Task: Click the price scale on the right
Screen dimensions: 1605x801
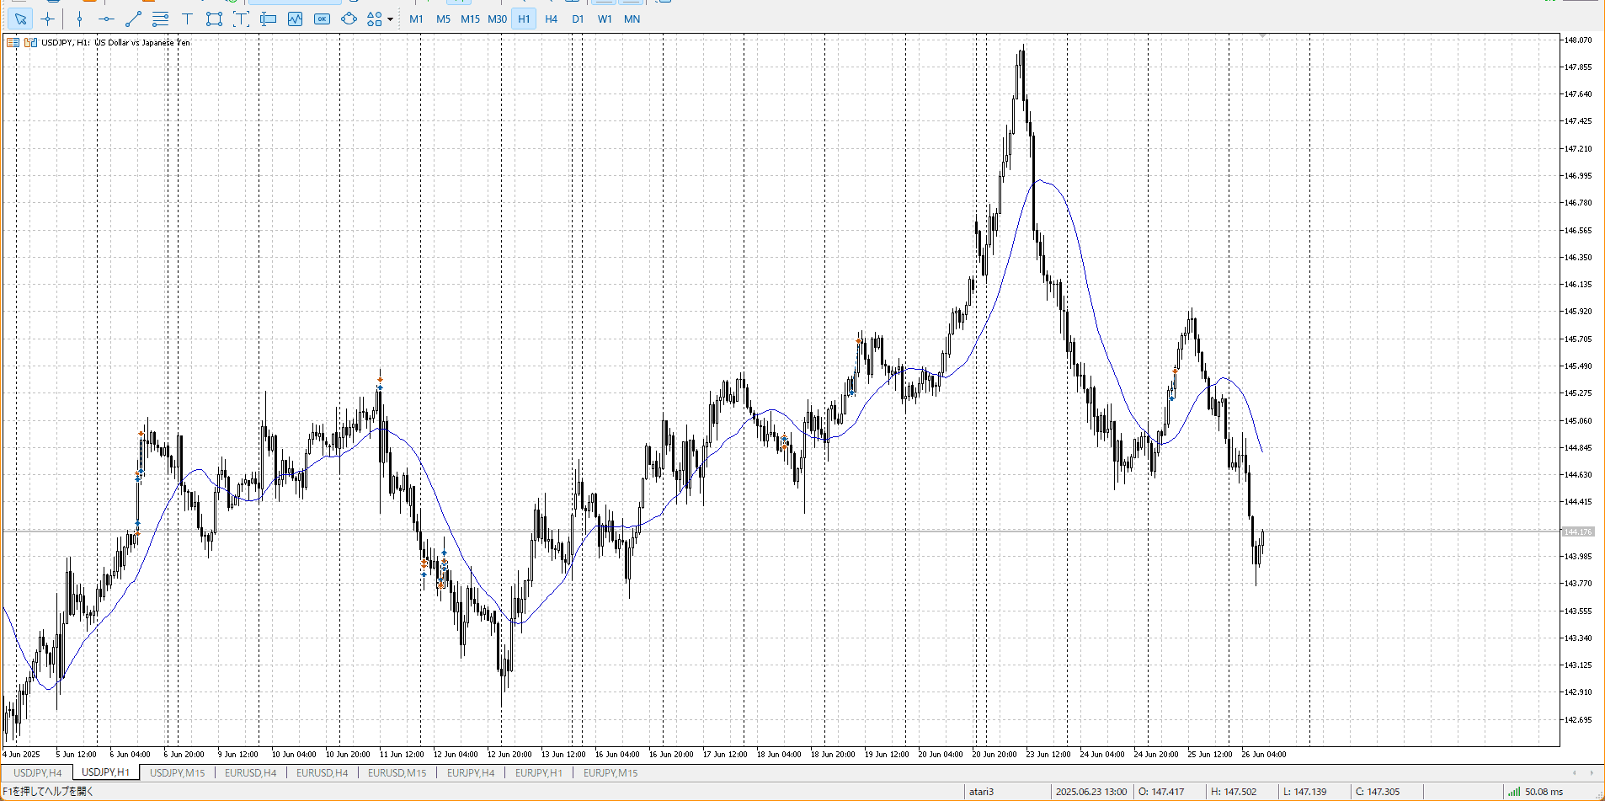Action: tap(1581, 337)
